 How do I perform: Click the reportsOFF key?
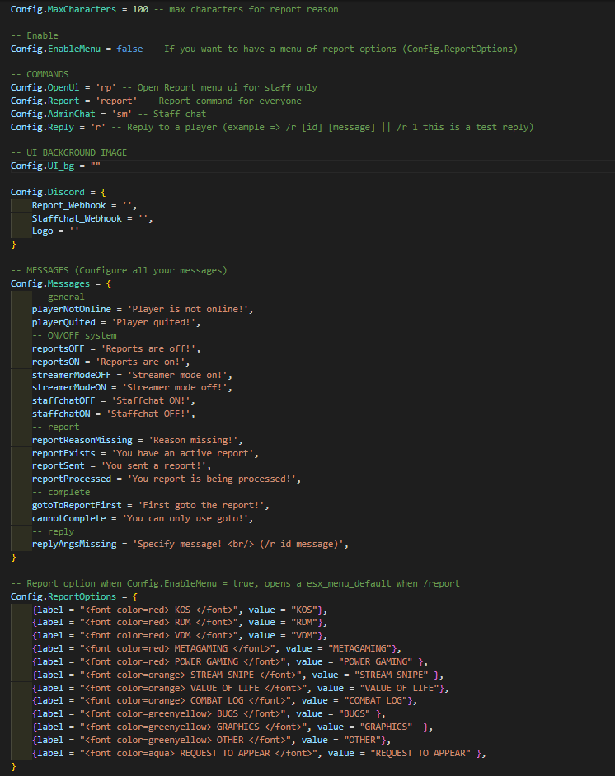click(59, 349)
